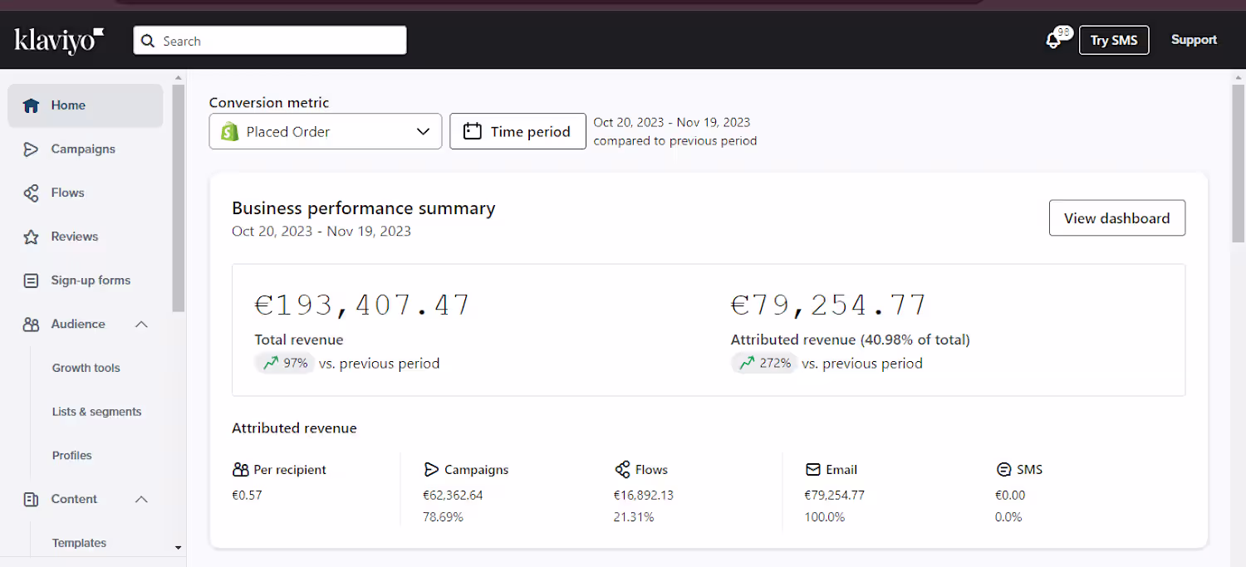The width and height of the screenshot is (1246, 567).
Task: Click the Support link
Action: tap(1194, 40)
